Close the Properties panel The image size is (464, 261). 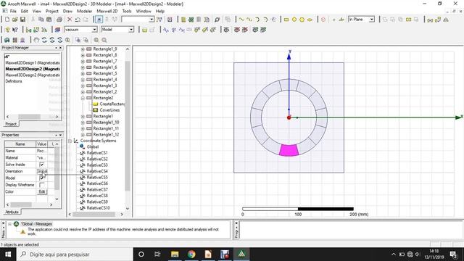pyautogui.click(x=61, y=135)
